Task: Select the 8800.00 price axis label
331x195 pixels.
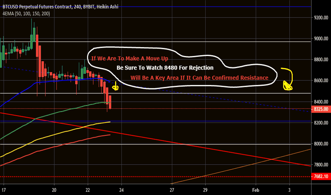Action: (321, 60)
